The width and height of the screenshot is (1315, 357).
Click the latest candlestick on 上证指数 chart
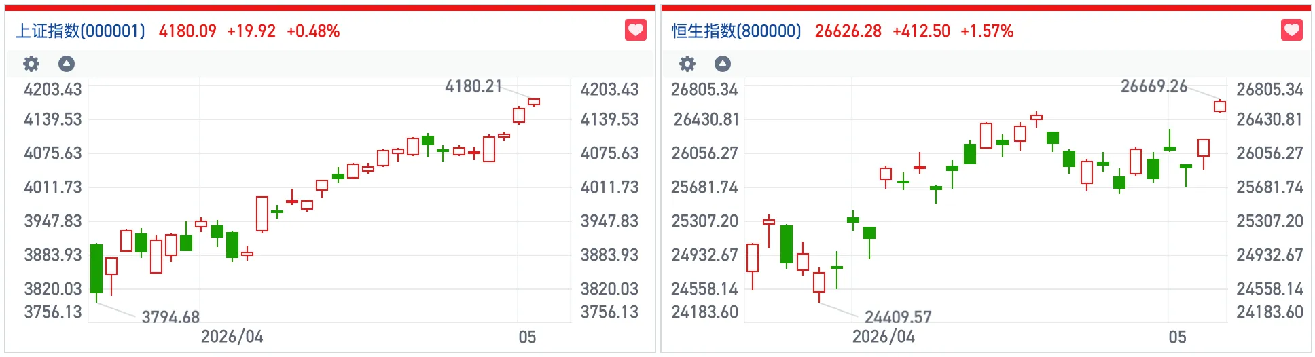pyautogui.click(x=534, y=102)
